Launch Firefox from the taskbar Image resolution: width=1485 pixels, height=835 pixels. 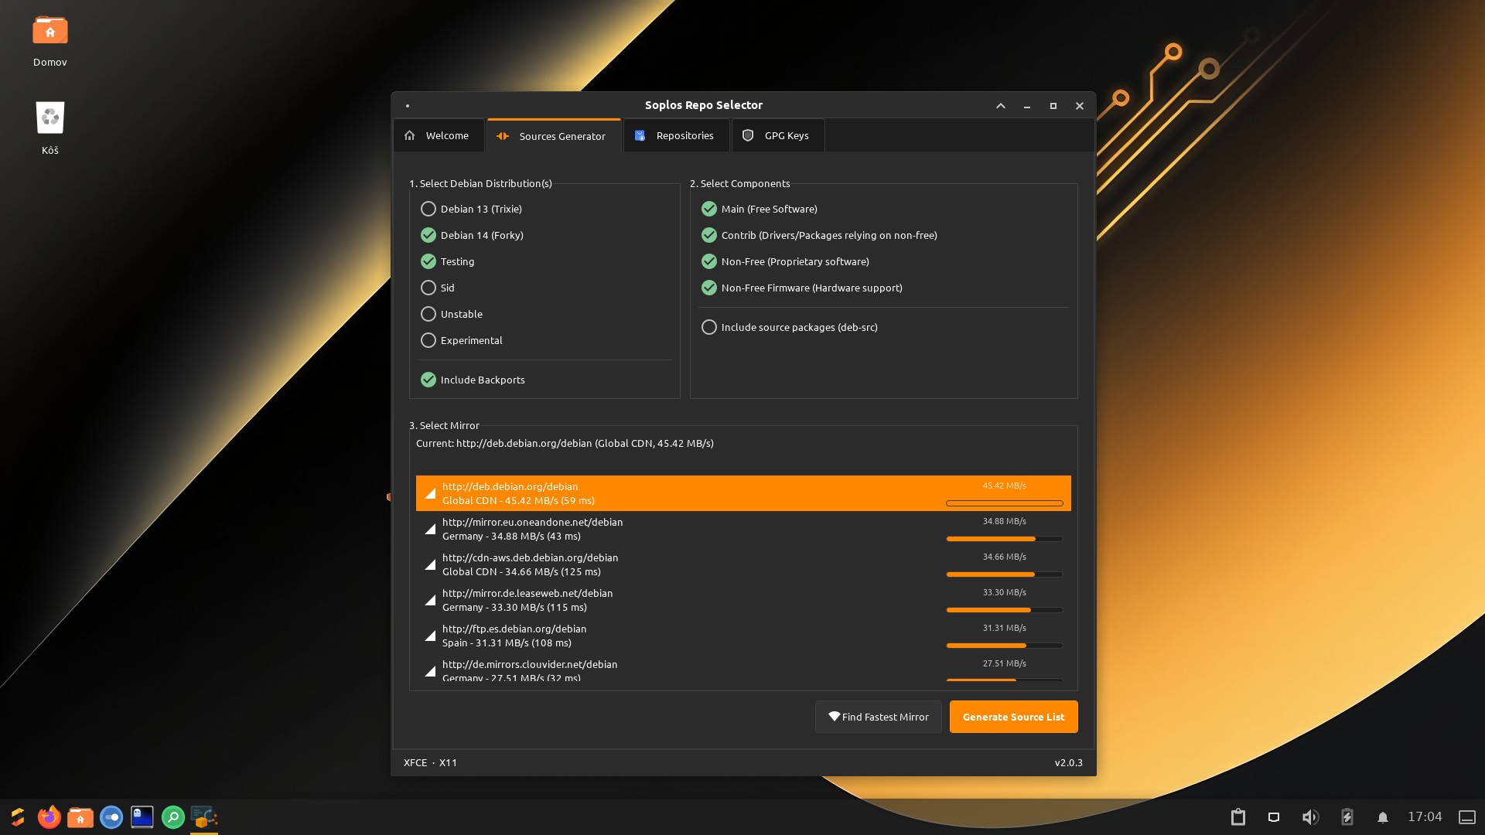(49, 817)
